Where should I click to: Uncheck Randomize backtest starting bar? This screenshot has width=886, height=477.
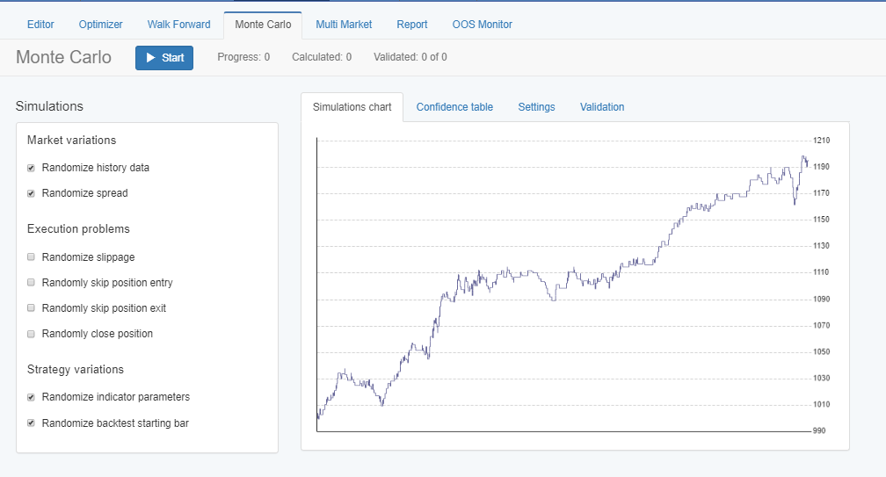pos(31,423)
